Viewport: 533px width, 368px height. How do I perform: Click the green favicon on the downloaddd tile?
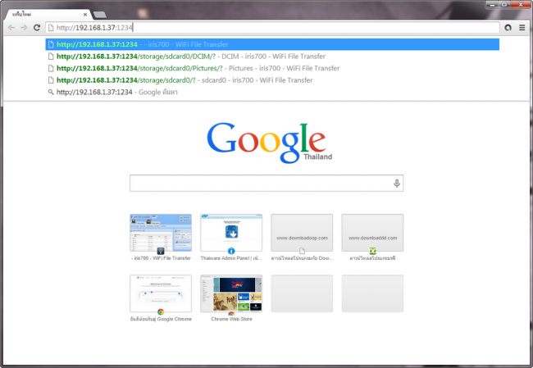point(373,251)
